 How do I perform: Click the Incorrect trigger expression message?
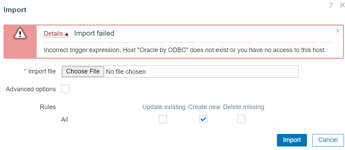[185, 50]
